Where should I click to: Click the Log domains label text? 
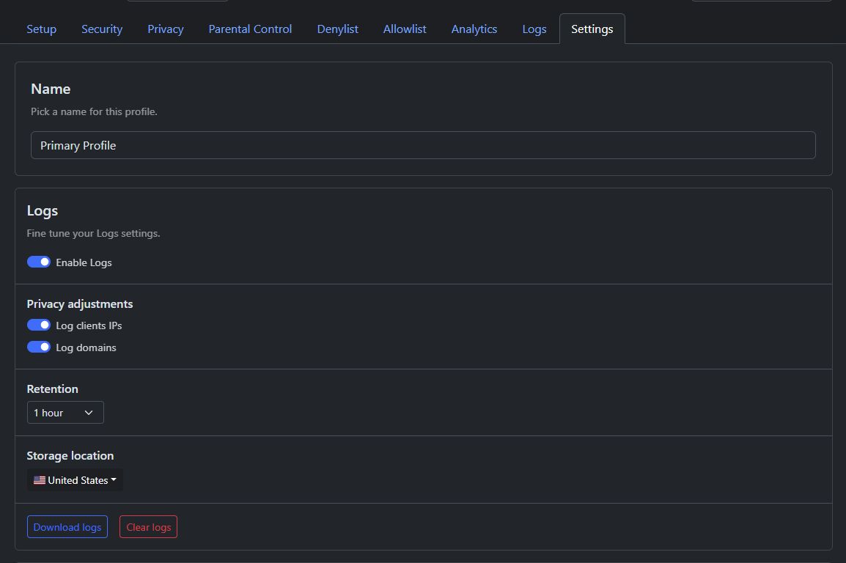[x=86, y=347]
